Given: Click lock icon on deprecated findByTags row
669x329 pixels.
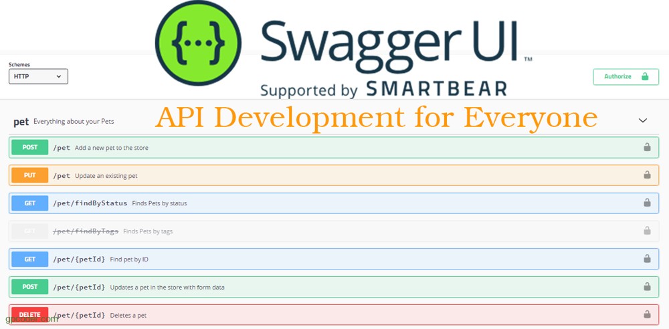Looking at the screenshot, I should pos(647,231).
